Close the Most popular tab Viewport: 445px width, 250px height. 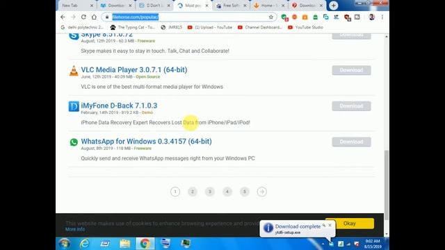tap(207, 6)
